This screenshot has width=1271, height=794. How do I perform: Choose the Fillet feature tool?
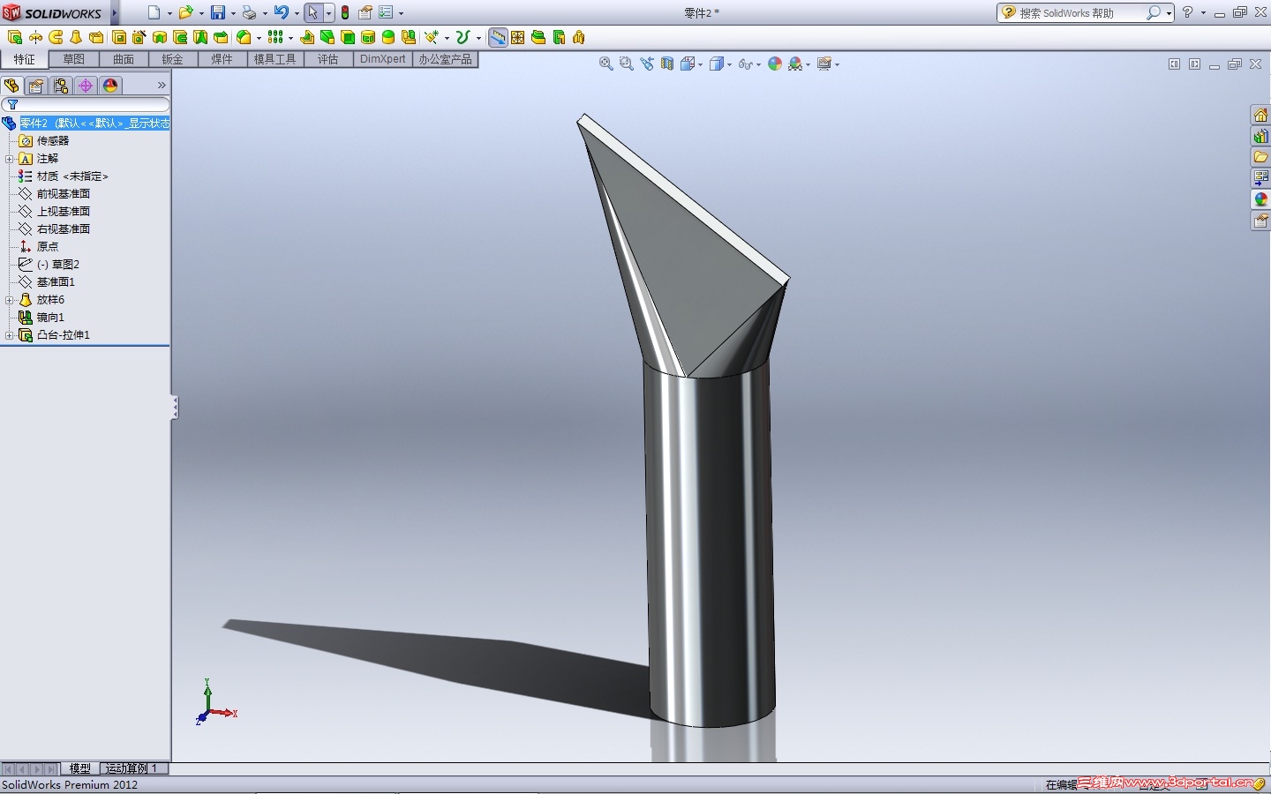244,37
